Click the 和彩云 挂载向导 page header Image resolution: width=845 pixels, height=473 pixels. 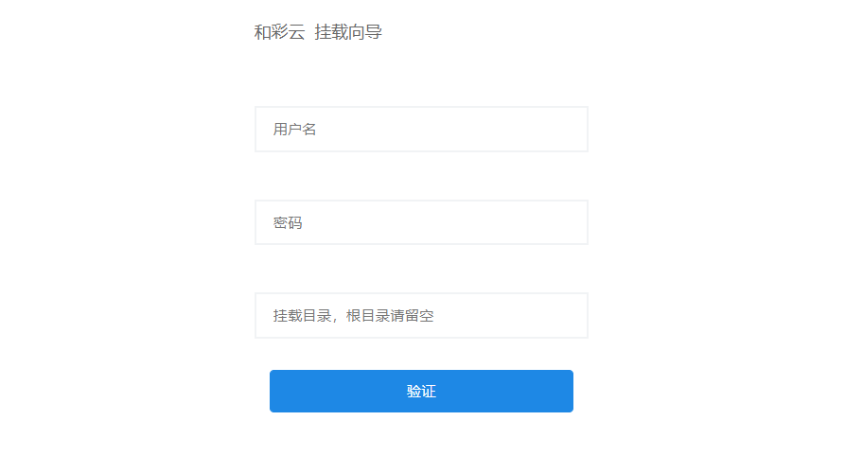coord(318,32)
